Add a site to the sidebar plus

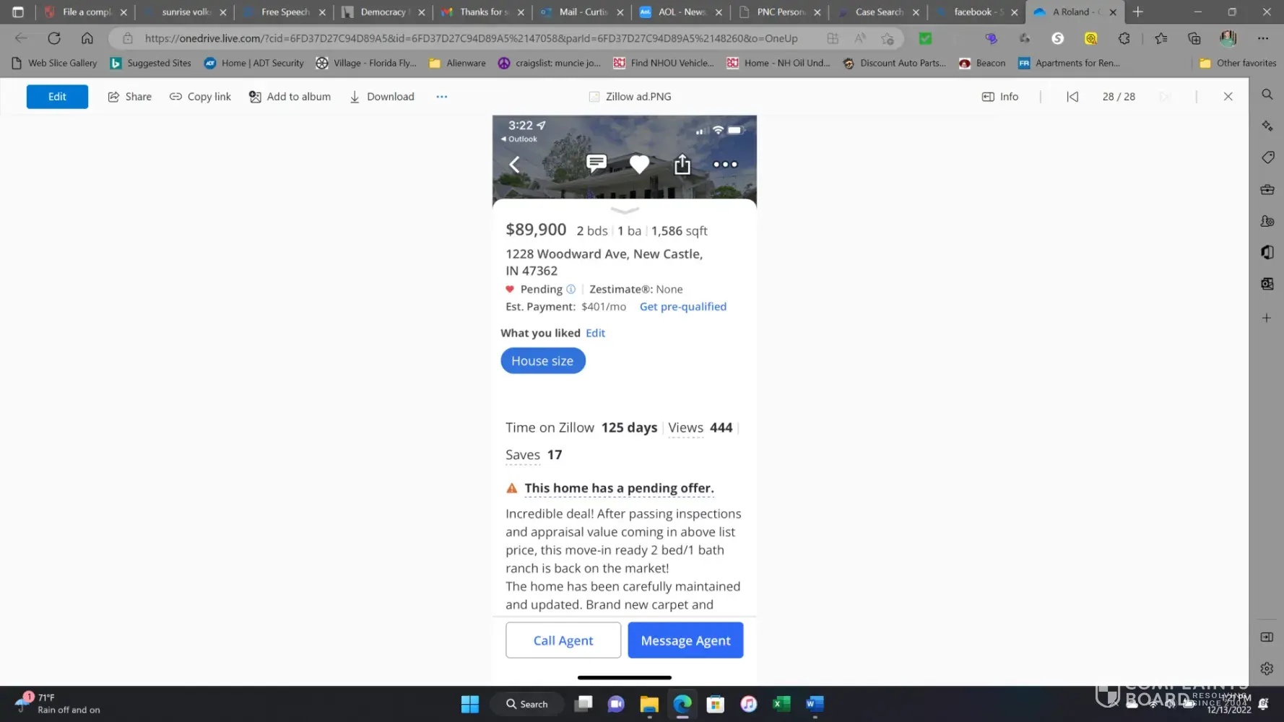pyautogui.click(x=1267, y=318)
